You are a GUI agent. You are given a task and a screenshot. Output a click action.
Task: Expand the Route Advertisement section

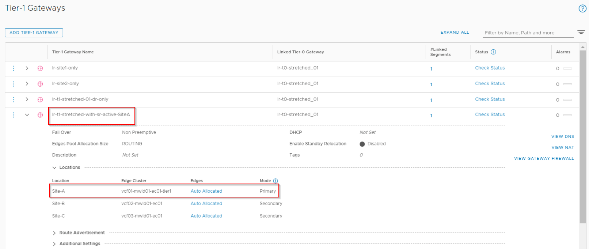[54, 233]
